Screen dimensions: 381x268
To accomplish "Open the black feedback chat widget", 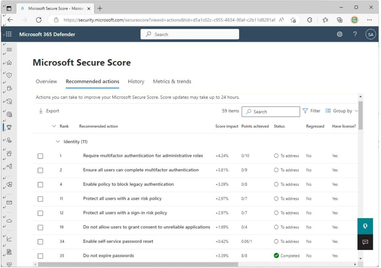I will (x=365, y=242).
